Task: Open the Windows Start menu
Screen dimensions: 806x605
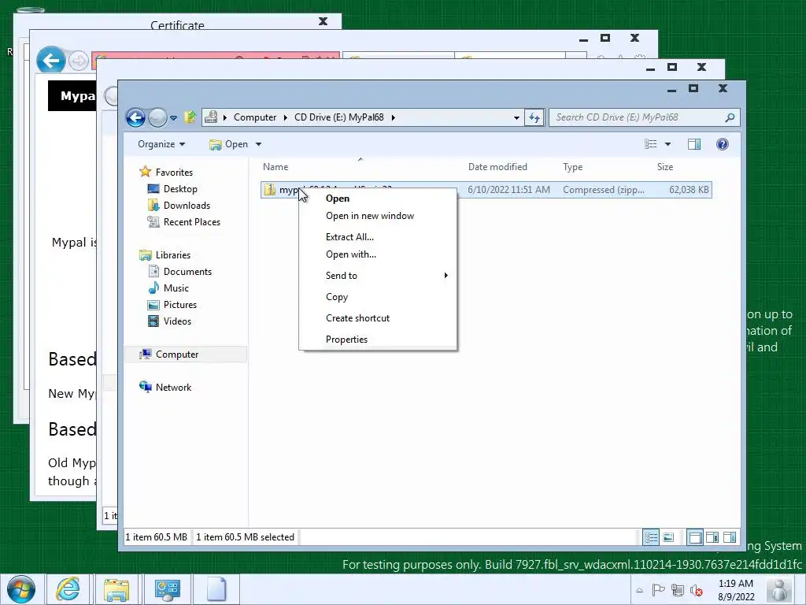Action: pyautogui.click(x=21, y=589)
